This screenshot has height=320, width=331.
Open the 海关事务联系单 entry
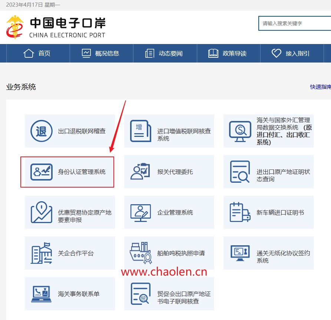tap(79, 294)
